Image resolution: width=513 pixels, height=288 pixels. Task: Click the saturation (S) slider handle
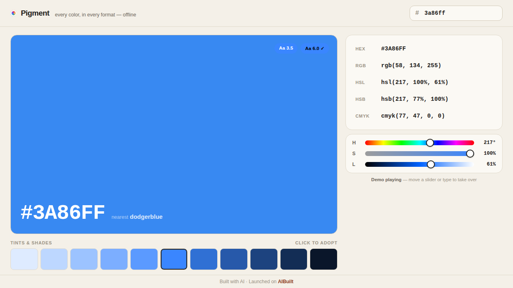click(470, 154)
